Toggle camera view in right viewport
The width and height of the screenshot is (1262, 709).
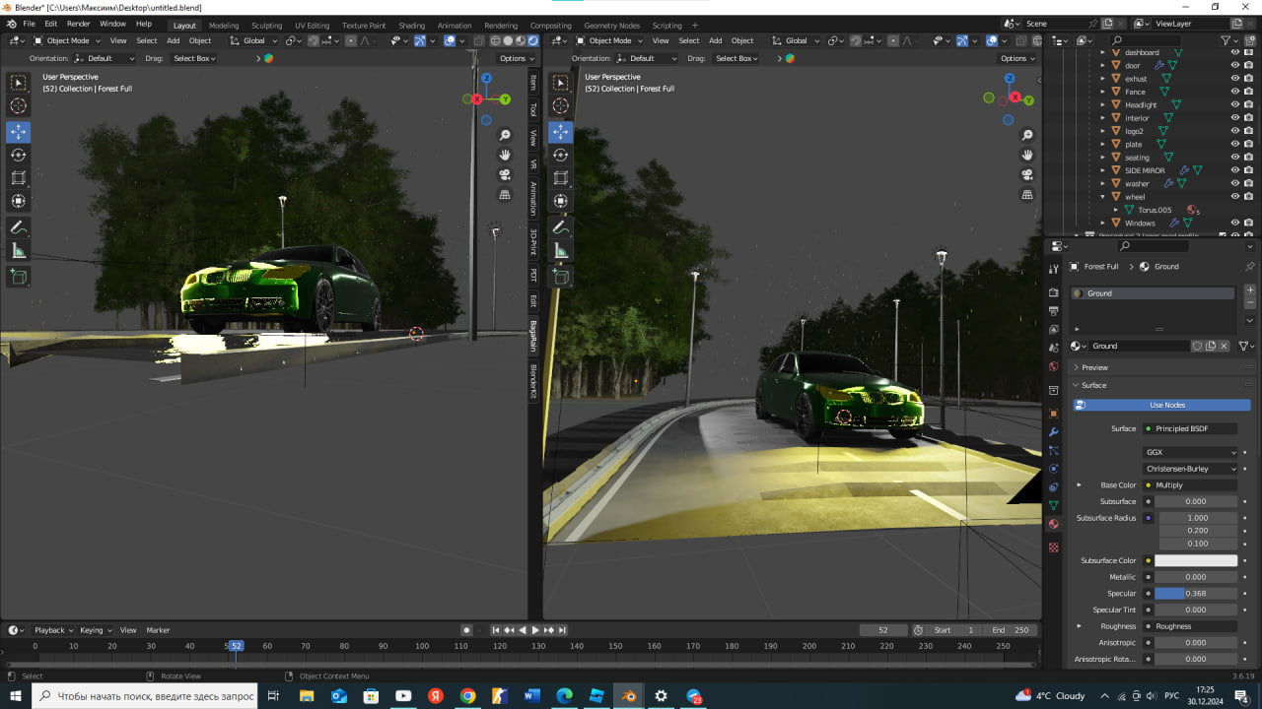pos(1027,175)
